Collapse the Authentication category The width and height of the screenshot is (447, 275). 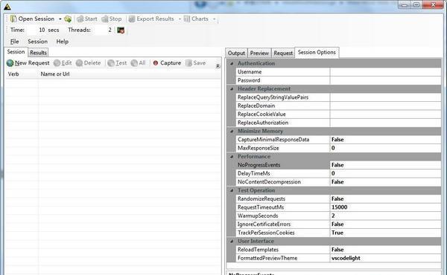pyautogui.click(x=232, y=63)
